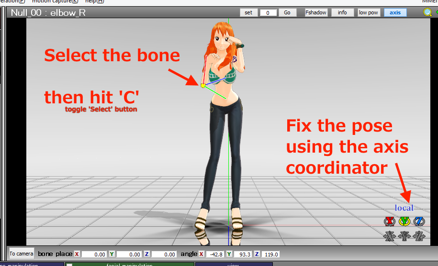
Task: Click the set frame button
Action: [x=248, y=12]
